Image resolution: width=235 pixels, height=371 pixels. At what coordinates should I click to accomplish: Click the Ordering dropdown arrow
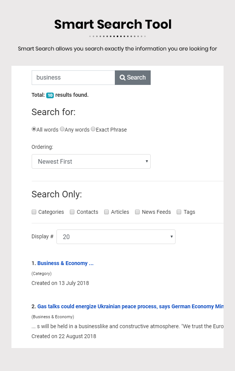point(147,161)
